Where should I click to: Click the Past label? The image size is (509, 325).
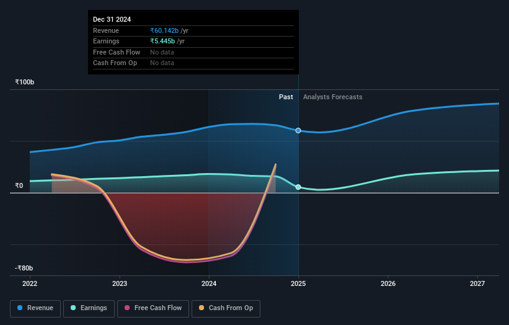[286, 97]
